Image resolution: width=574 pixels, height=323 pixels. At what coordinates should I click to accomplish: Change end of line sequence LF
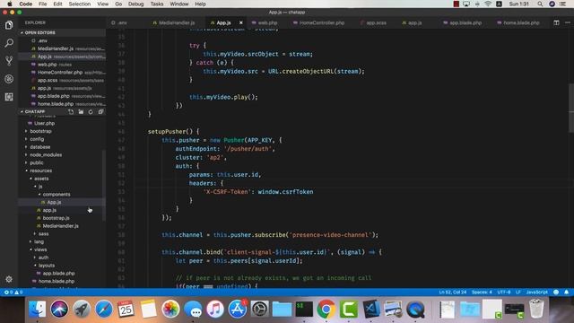pyautogui.click(x=518, y=292)
